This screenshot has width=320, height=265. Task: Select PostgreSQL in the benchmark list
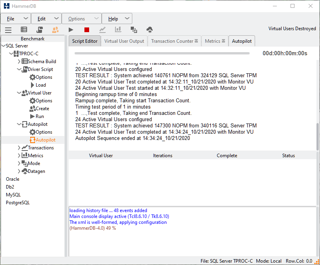click(x=18, y=203)
